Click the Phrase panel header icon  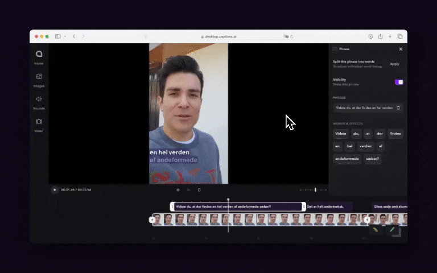335,49
